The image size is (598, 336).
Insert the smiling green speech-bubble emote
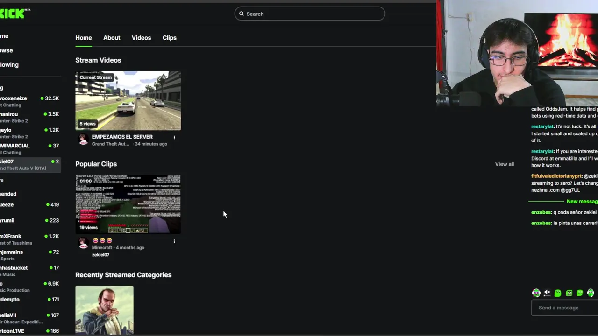click(x=580, y=293)
